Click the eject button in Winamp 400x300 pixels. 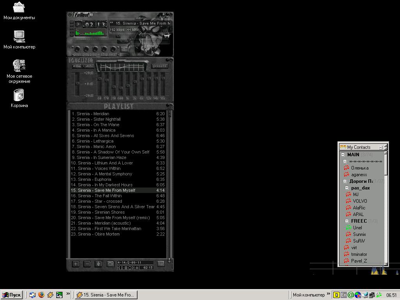pos(124,49)
